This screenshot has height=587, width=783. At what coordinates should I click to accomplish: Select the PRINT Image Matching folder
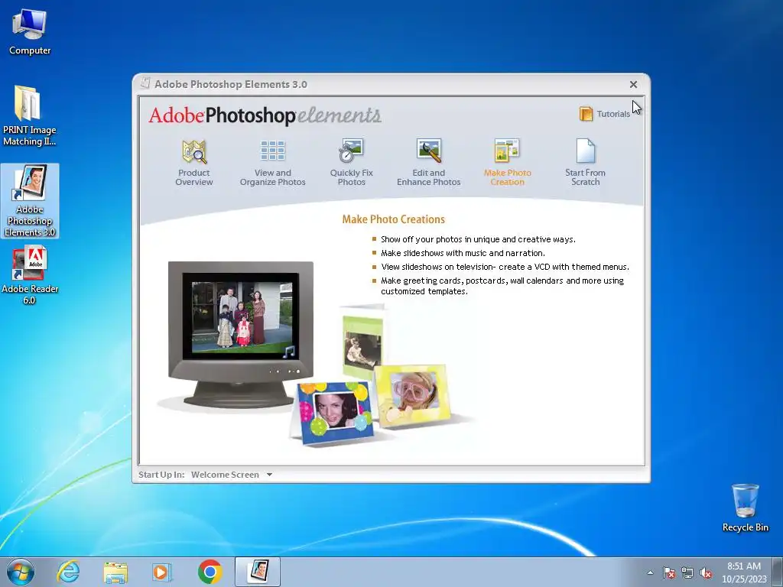(x=30, y=116)
